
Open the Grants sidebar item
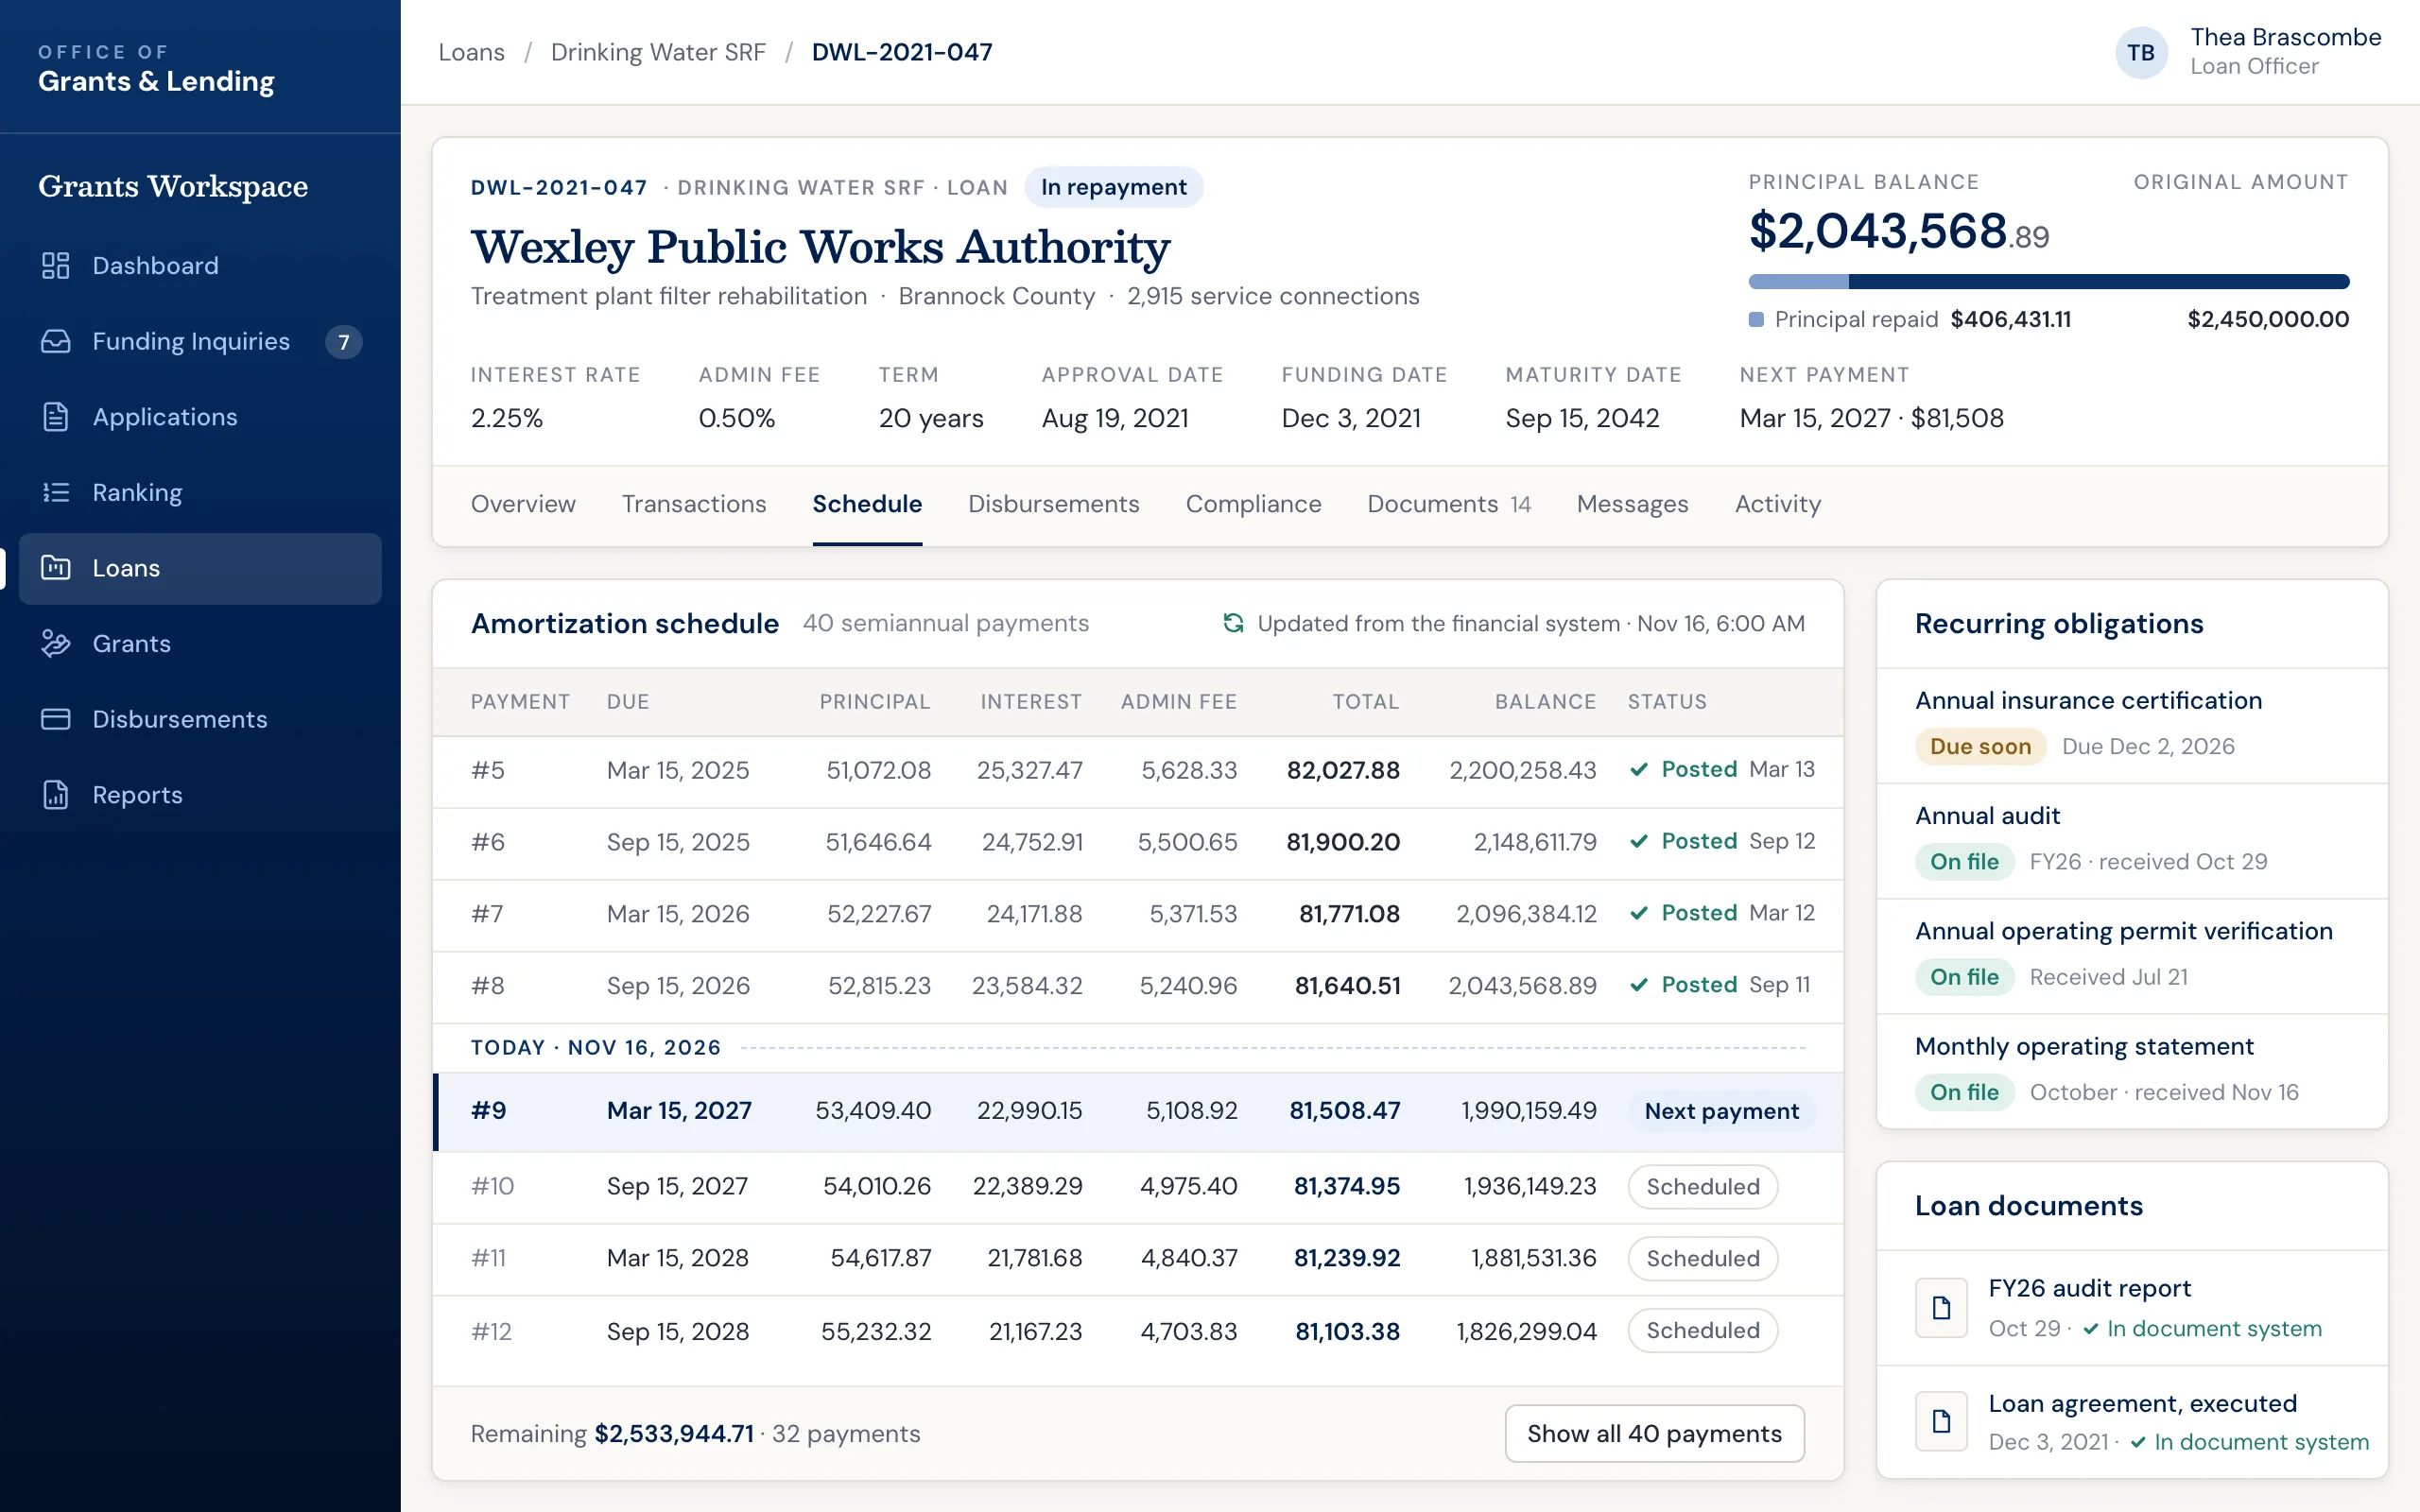200,644
